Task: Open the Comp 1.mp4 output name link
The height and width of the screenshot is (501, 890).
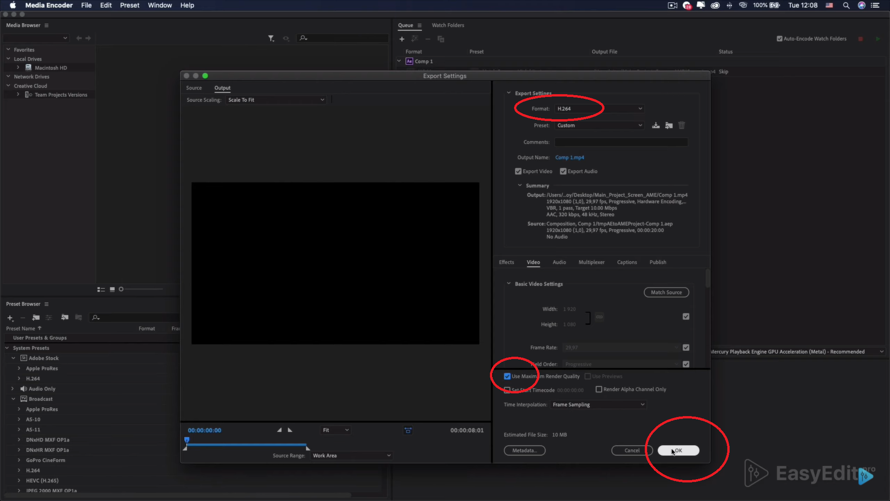Action: tap(570, 158)
